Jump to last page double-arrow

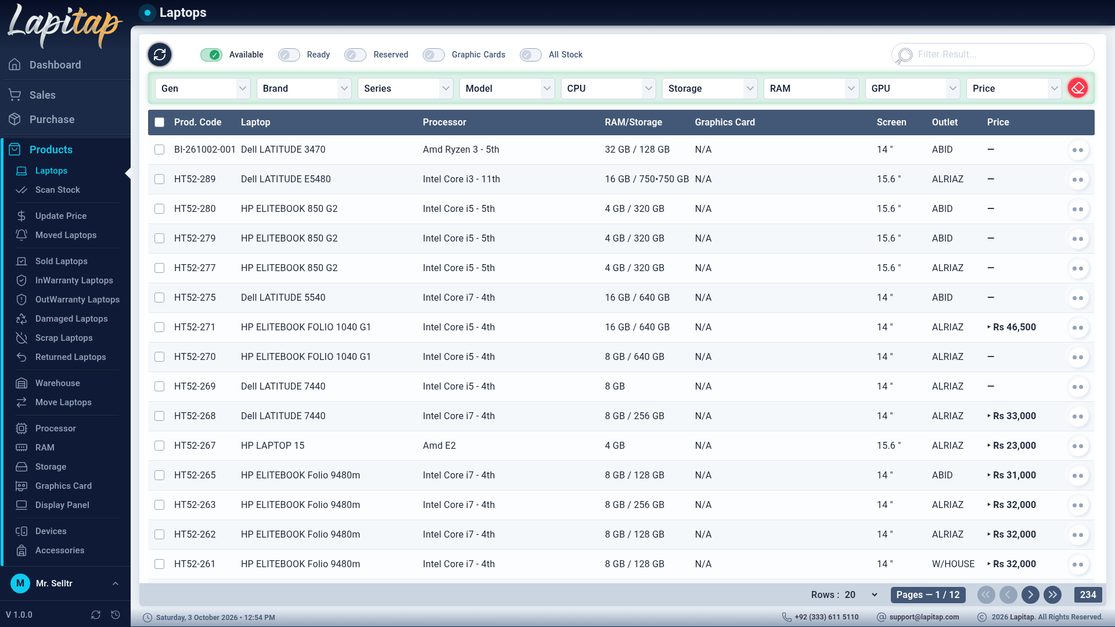point(1052,594)
